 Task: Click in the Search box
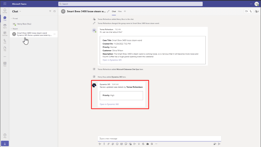tap(130, 4)
